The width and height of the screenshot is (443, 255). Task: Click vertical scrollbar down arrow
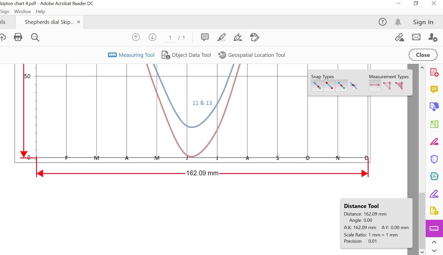[x=422, y=252]
